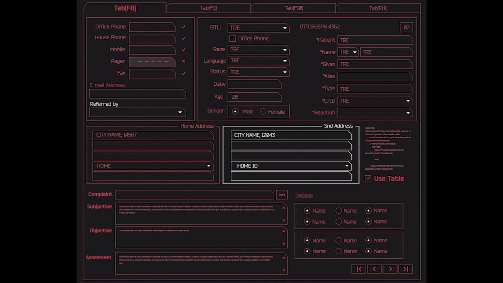Open the Referred by dropdown
Viewport: 503px width, 283px height.
[x=138, y=112]
